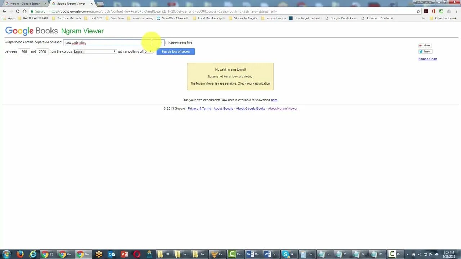Click Search lots of books button
Image resolution: width=461 pixels, height=259 pixels.
point(176,51)
